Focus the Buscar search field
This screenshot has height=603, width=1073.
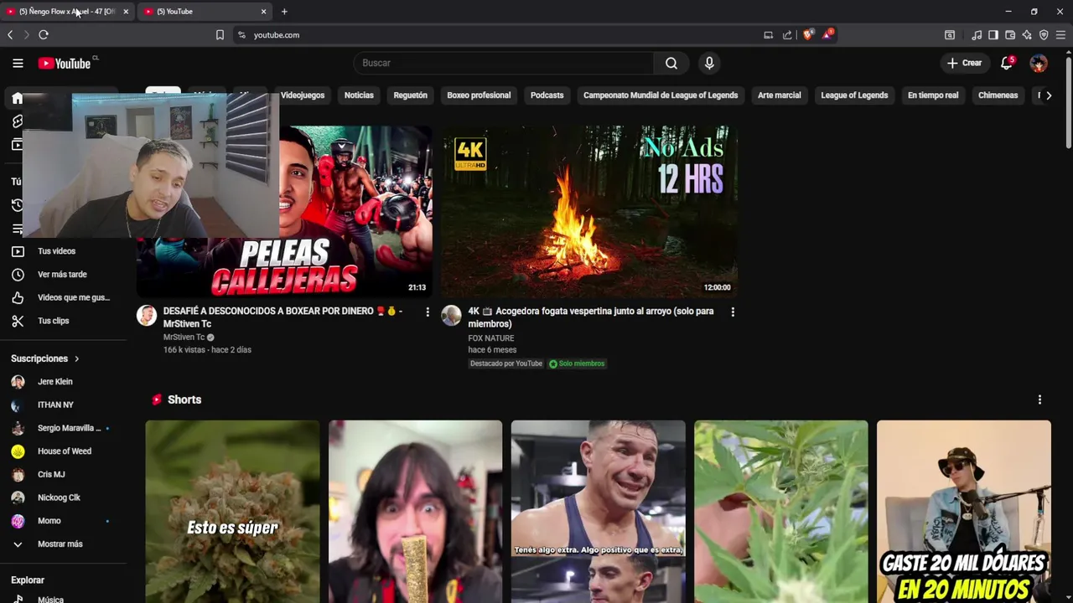pos(503,63)
